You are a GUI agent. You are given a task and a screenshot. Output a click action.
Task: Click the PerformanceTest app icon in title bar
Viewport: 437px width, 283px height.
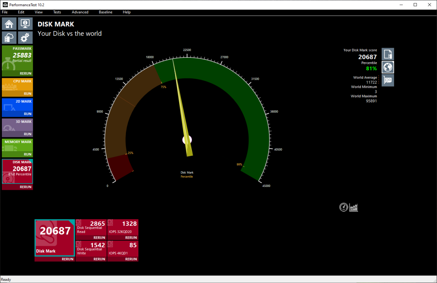[x=4, y=5]
